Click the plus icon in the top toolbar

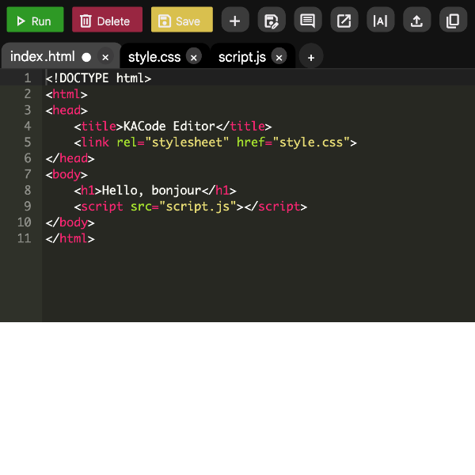pyautogui.click(x=234, y=21)
